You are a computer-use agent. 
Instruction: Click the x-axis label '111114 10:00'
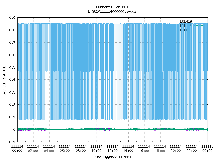[x=96, y=149]
